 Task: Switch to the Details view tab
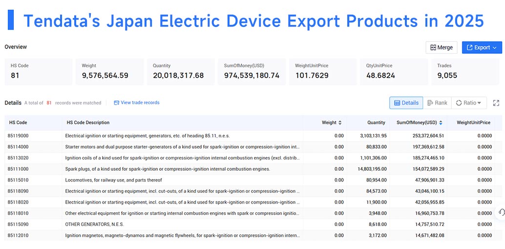coord(406,103)
